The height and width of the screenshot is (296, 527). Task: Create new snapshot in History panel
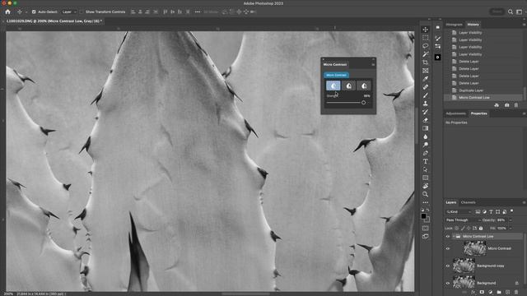click(x=507, y=105)
